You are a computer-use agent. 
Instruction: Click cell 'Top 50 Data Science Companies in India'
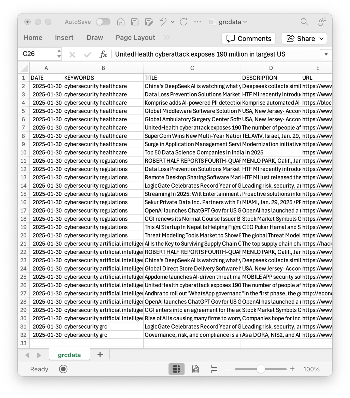tap(192, 152)
